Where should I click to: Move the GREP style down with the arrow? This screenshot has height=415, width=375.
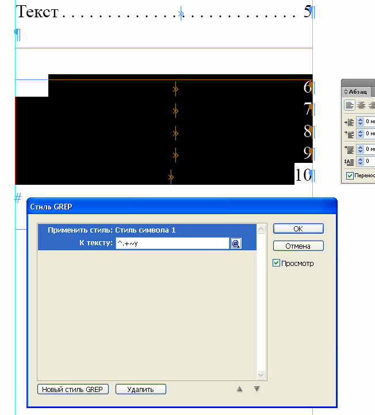click(x=257, y=389)
